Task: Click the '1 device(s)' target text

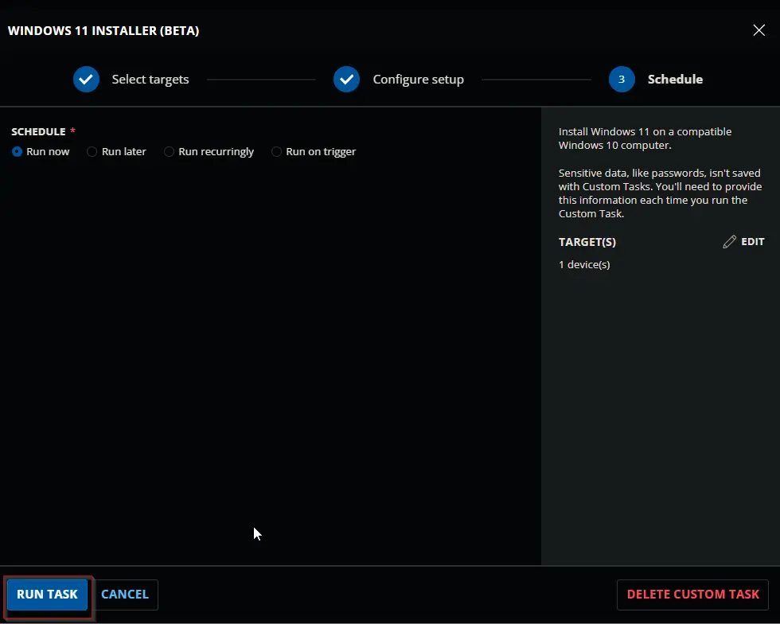Action: coord(584,265)
